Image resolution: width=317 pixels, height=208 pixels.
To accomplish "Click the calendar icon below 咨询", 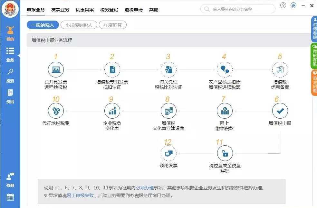I will [10, 197].
